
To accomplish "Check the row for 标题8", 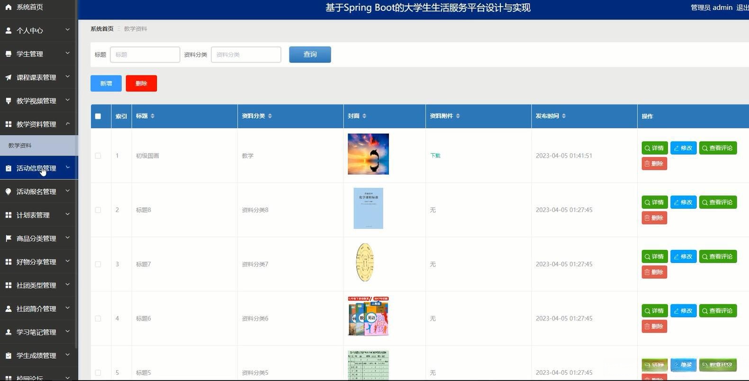I will click(98, 210).
